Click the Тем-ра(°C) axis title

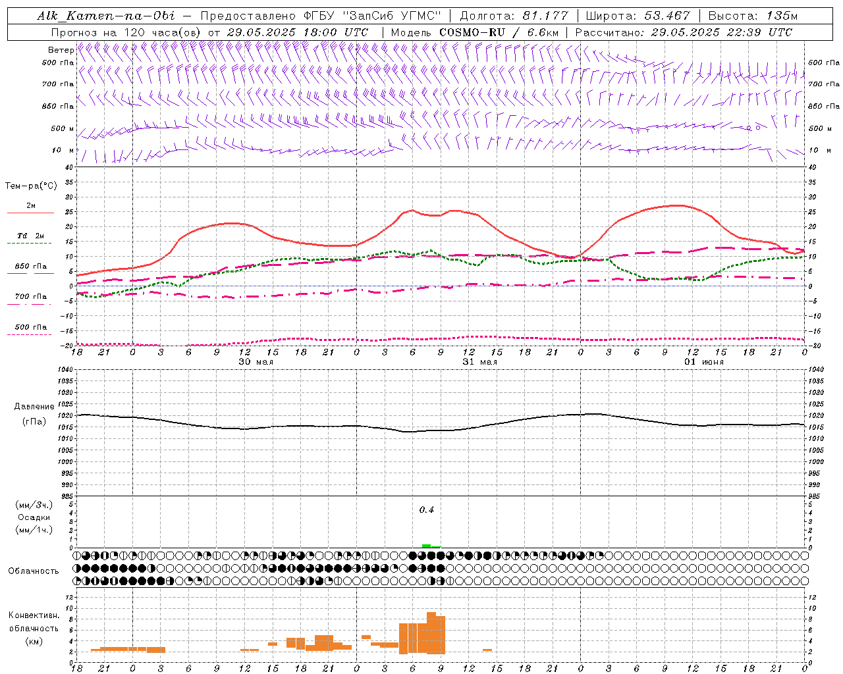coord(31,186)
